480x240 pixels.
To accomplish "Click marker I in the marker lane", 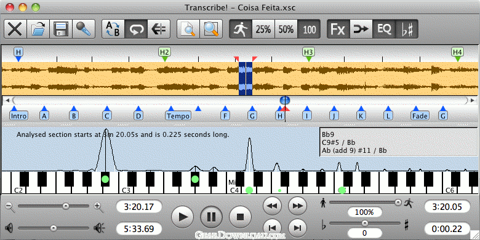I will (306, 116).
